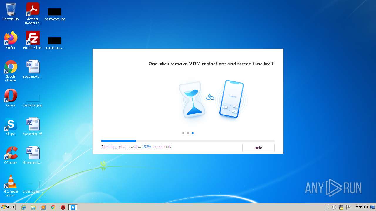Open the Recycle Bin desktop icon
The width and height of the screenshot is (376, 211).
tap(11, 12)
